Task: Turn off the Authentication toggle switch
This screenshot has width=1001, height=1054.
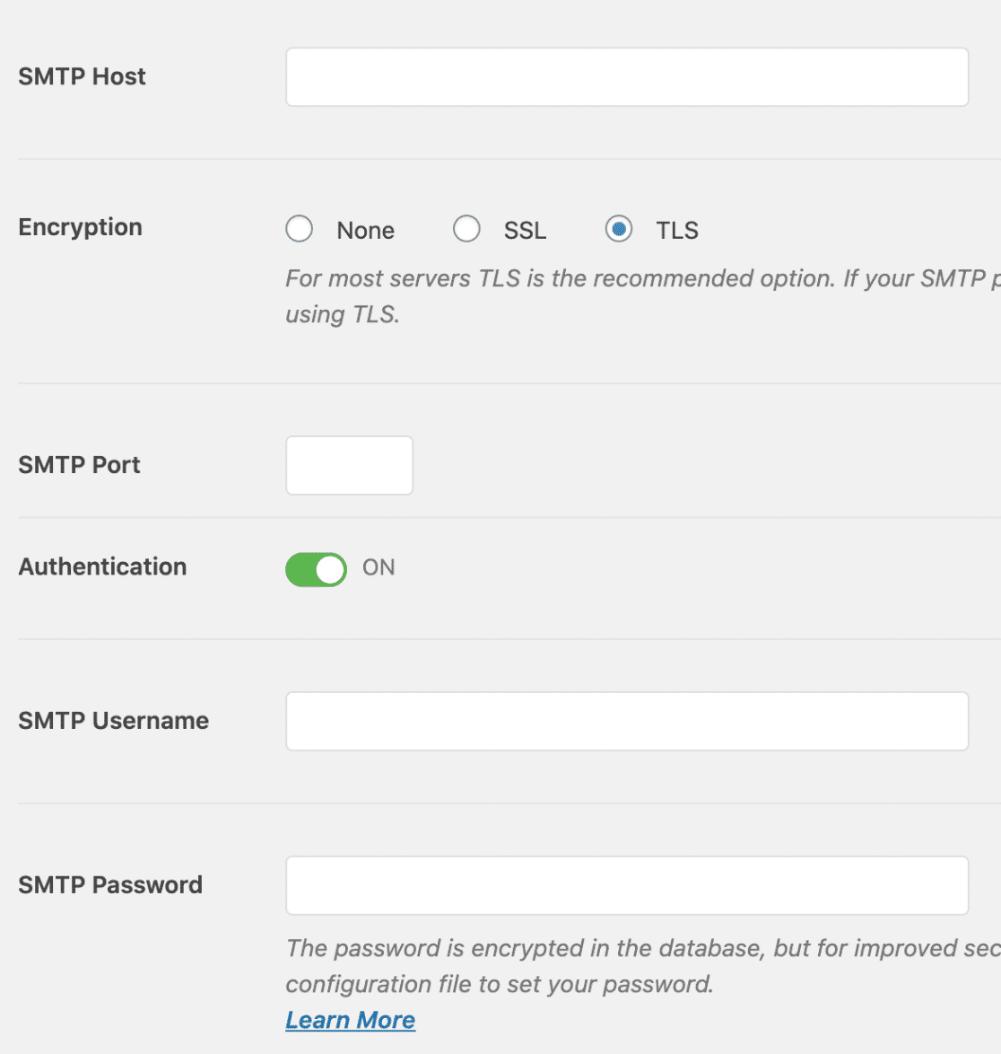Action: 316,569
